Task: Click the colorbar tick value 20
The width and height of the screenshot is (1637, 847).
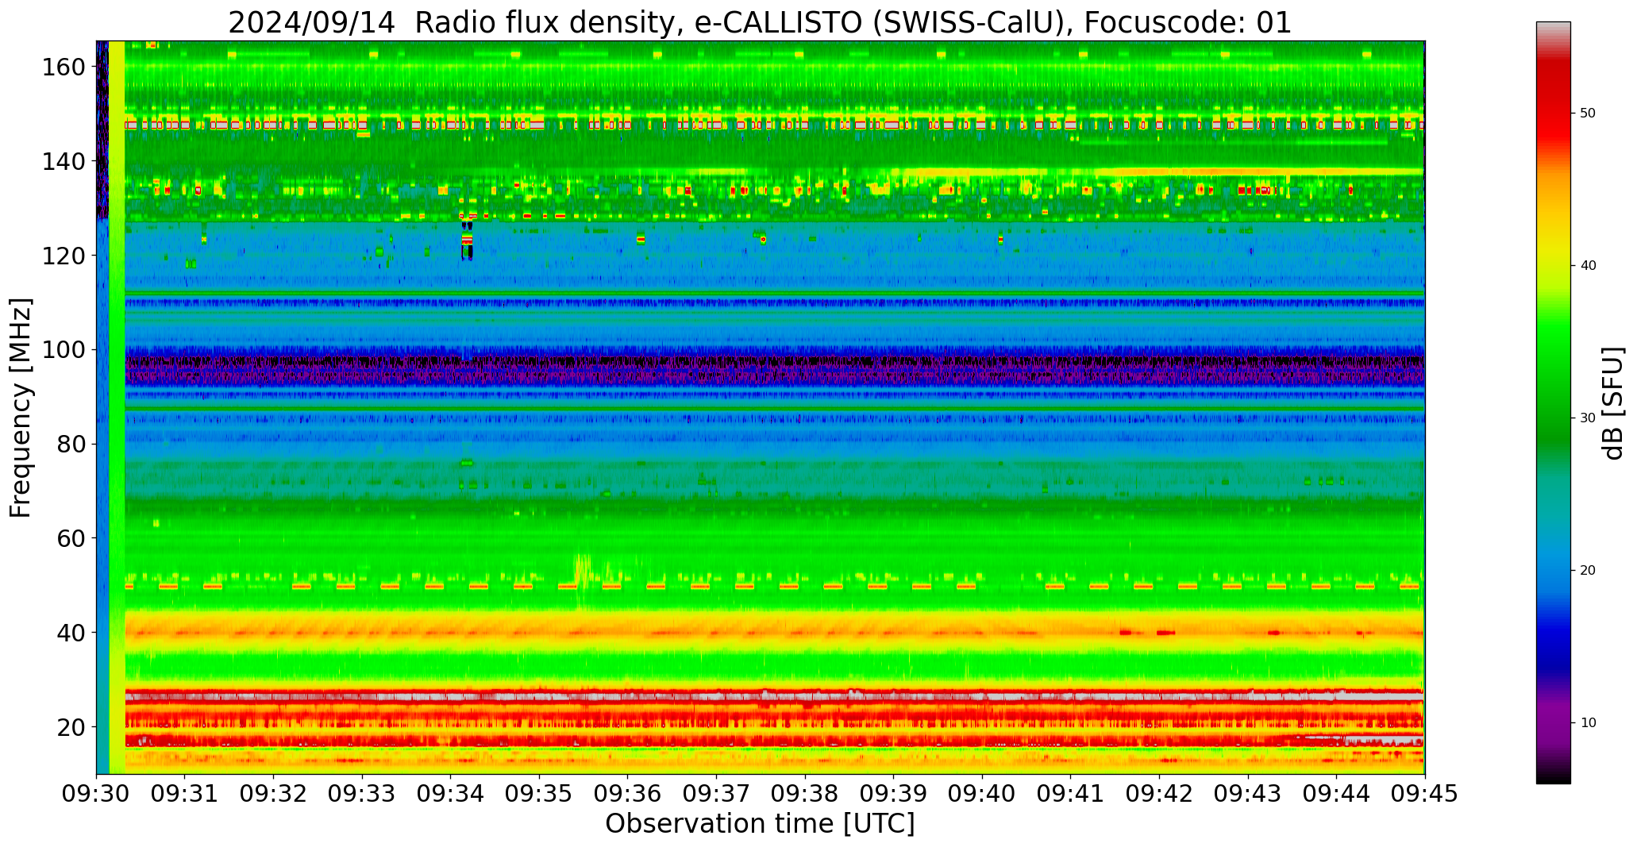Action: [x=1588, y=571]
